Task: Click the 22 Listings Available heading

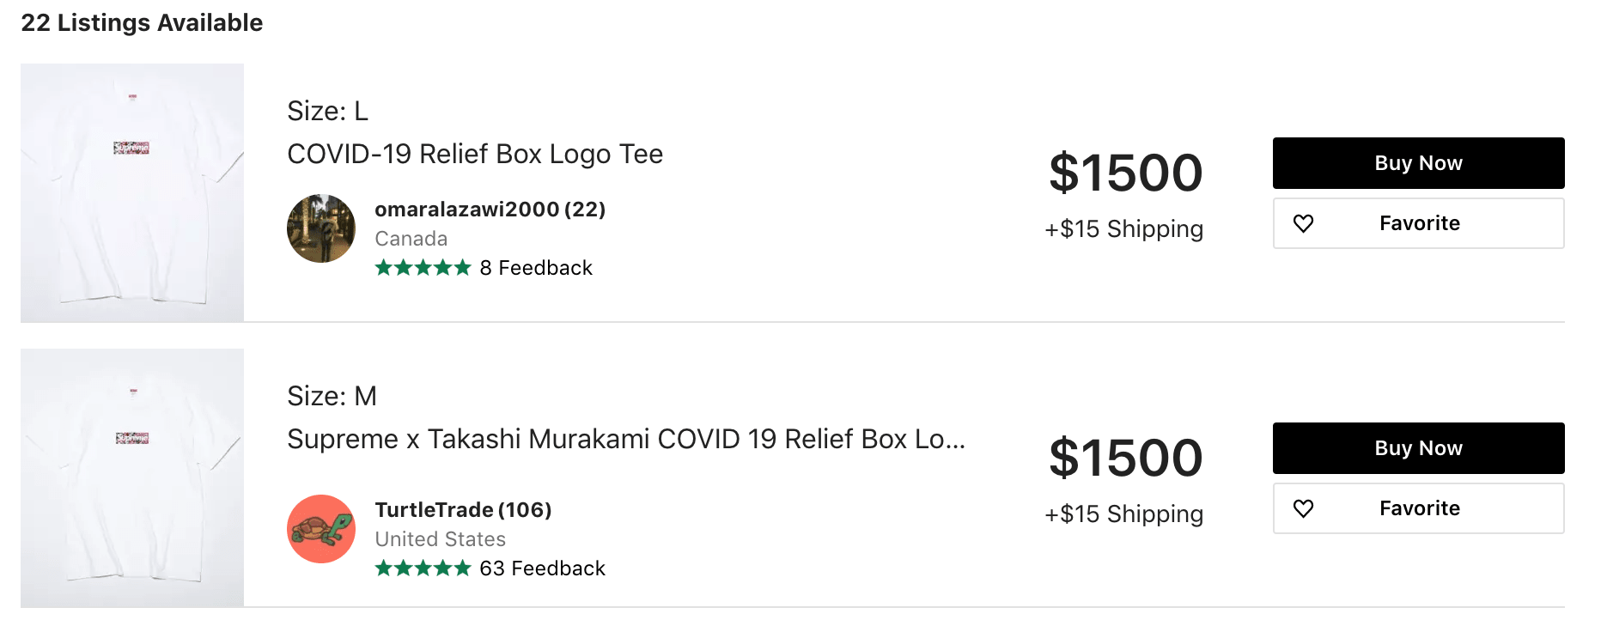Action: point(142,23)
